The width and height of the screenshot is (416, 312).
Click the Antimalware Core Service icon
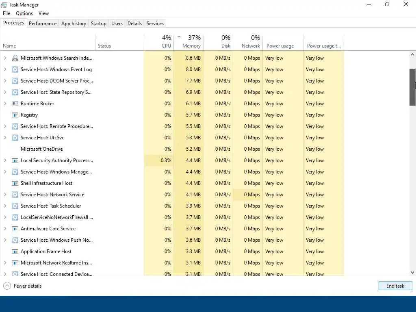[x=15, y=229]
